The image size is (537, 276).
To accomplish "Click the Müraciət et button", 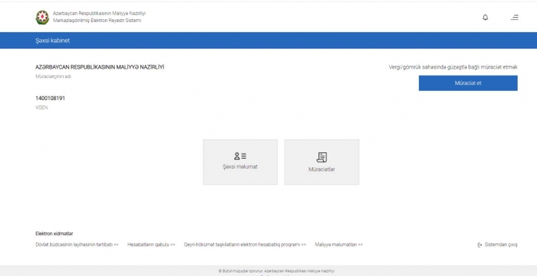I will point(468,83).
